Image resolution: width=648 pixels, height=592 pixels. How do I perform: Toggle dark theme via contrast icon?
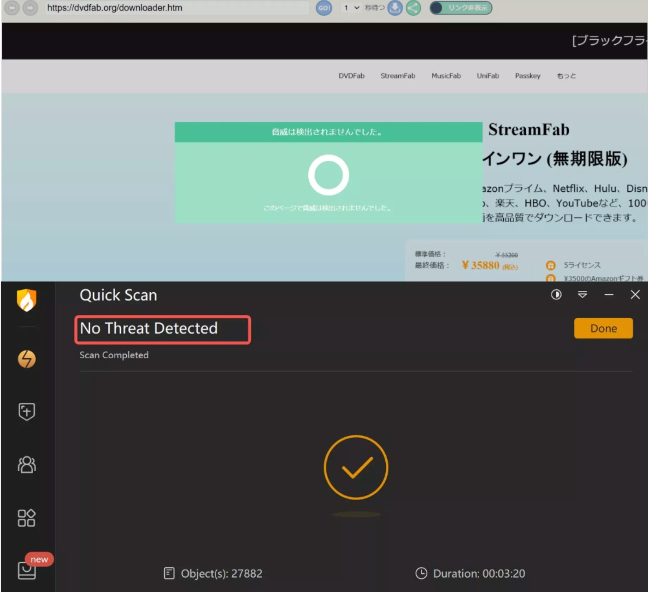pos(556,295)
